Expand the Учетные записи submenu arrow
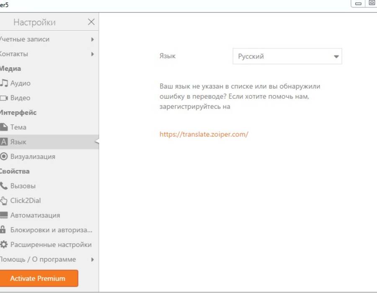The image size is (377, 293). [x=93, y=39]
